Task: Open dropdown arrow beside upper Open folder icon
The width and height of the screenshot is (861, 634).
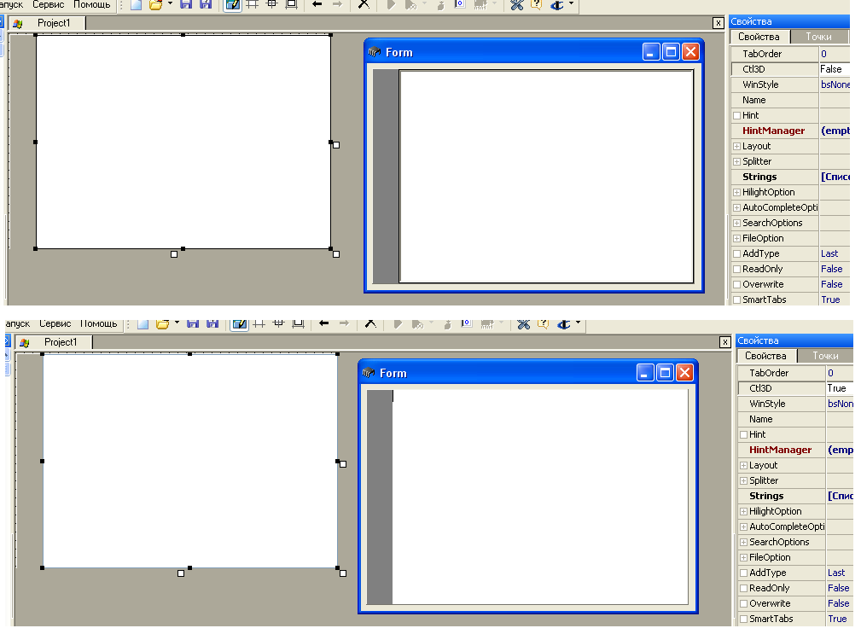Action: pos(170,4)
